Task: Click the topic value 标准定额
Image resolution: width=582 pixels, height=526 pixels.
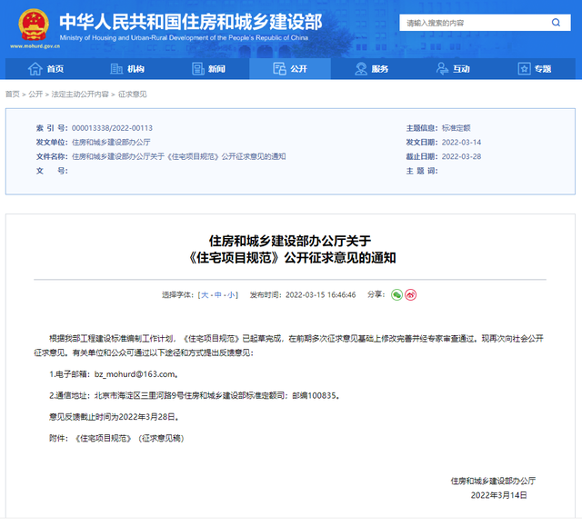Action: point(457,128)
